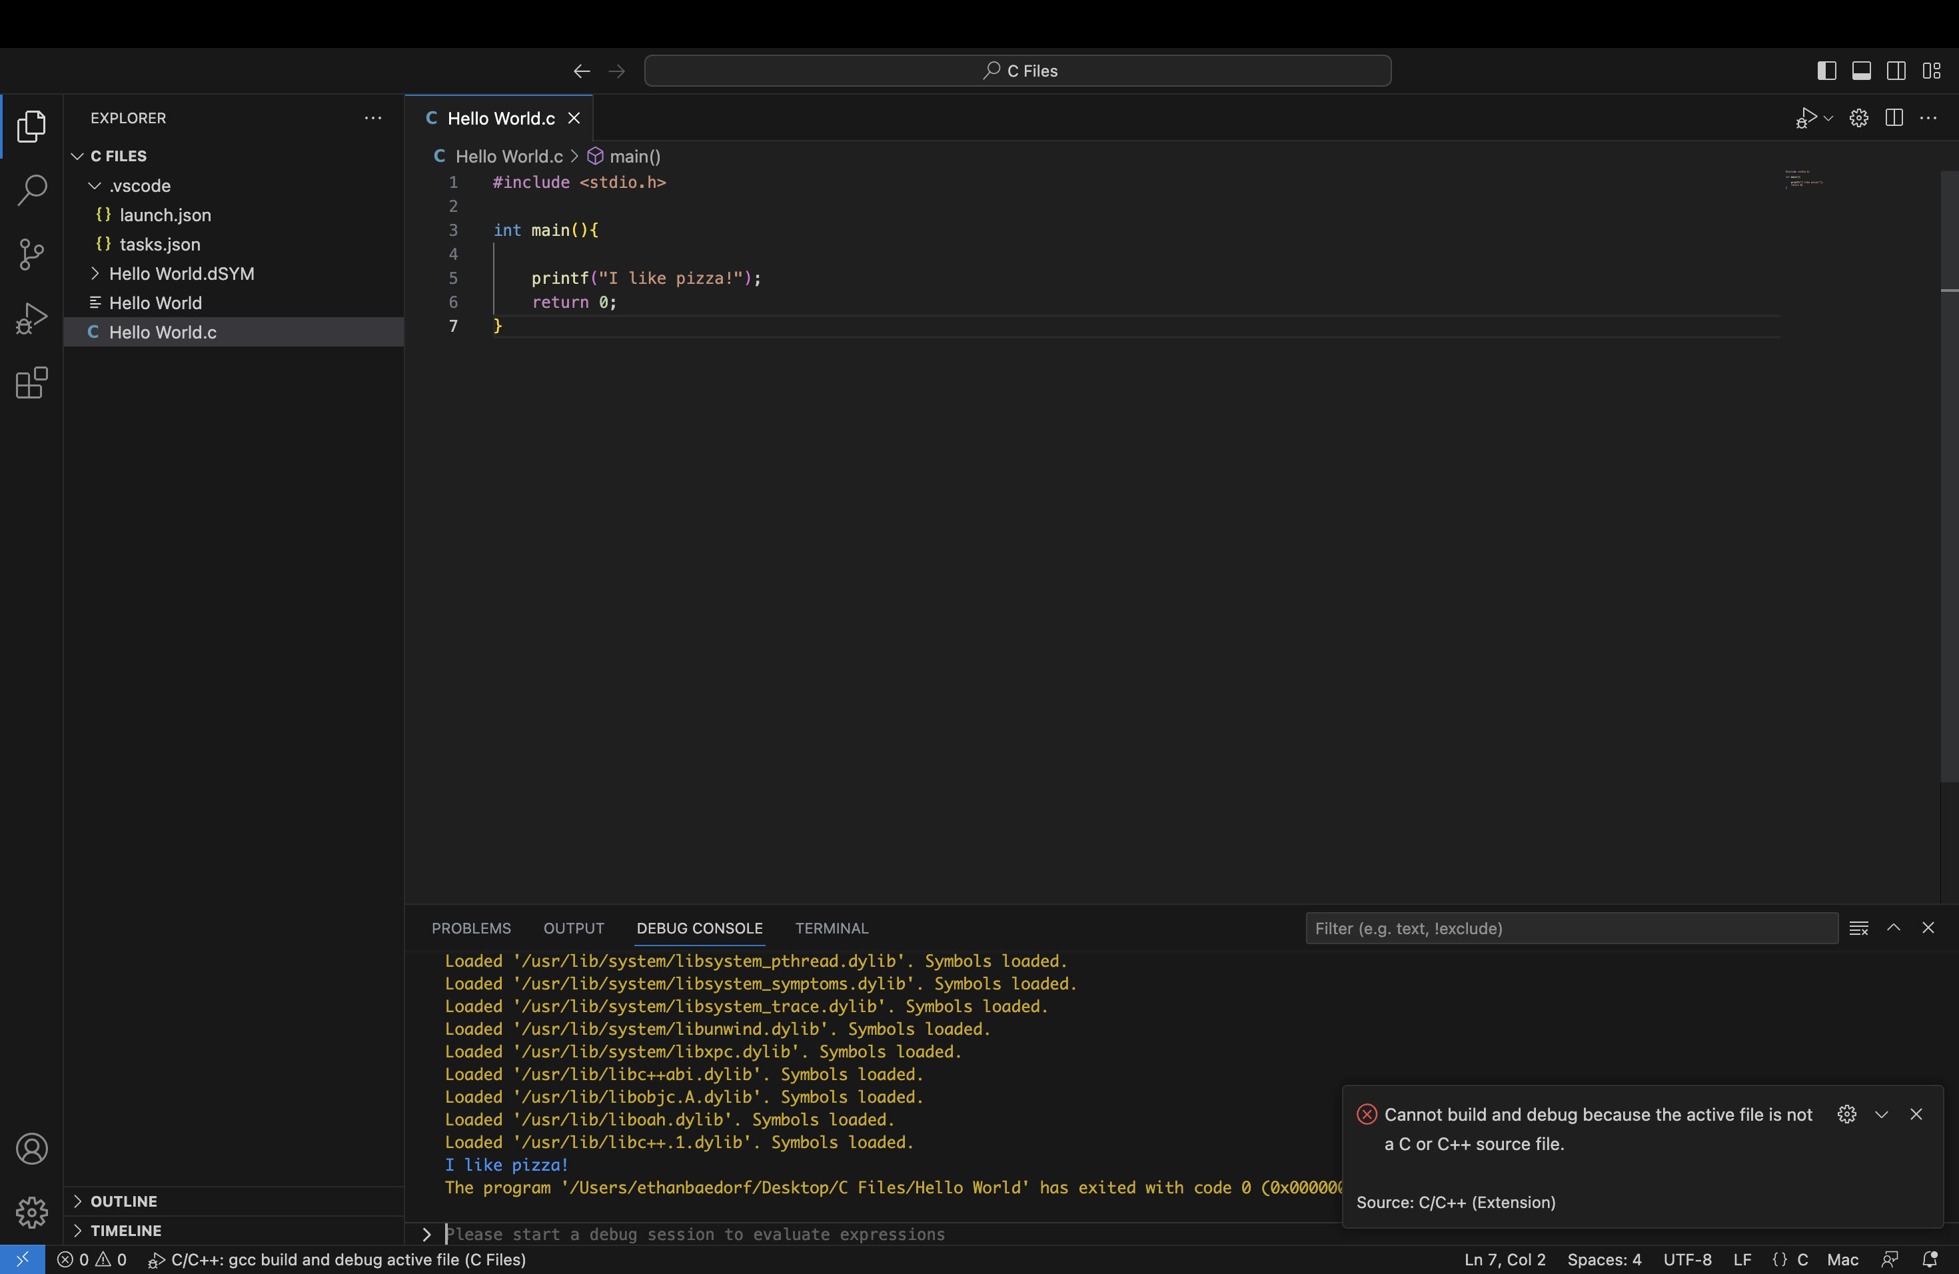Split the editor to the right
The image size is (1959, 1274).
(x=1894, y=118)
